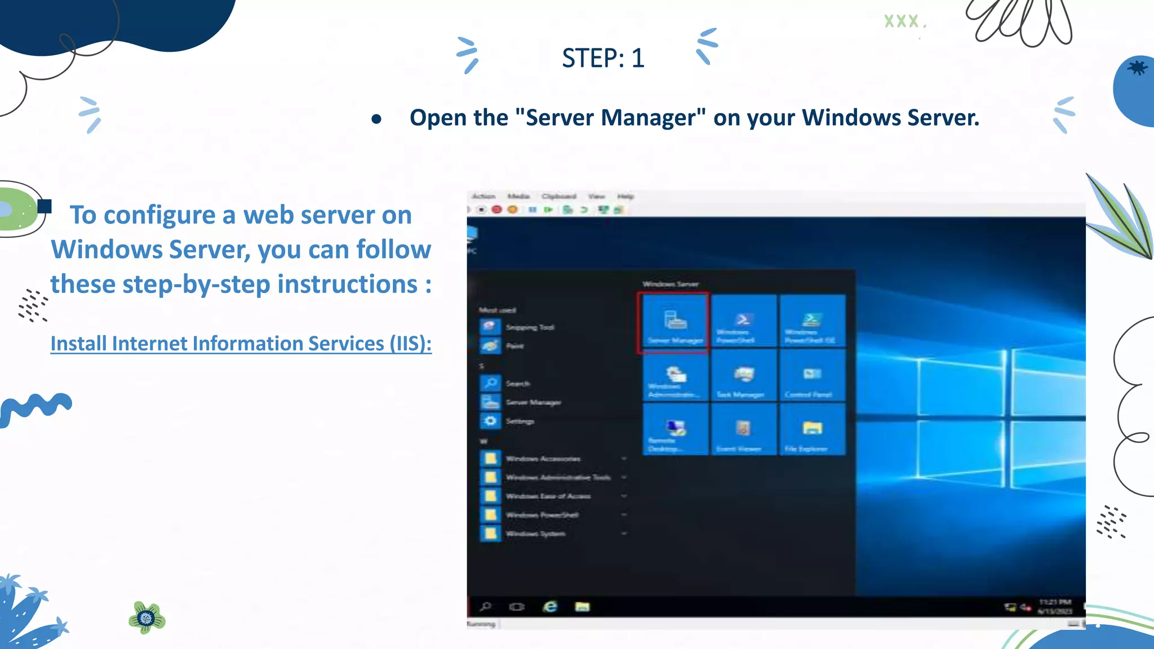This screenshot has width=1154, height=649.
Task: Open the Clipboard menu
Action: coord(559,196)
